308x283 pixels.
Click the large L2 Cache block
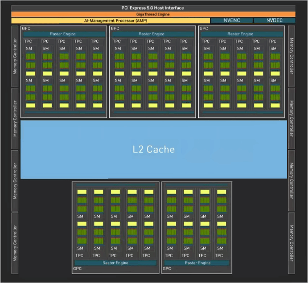click(x=154, y=150)
